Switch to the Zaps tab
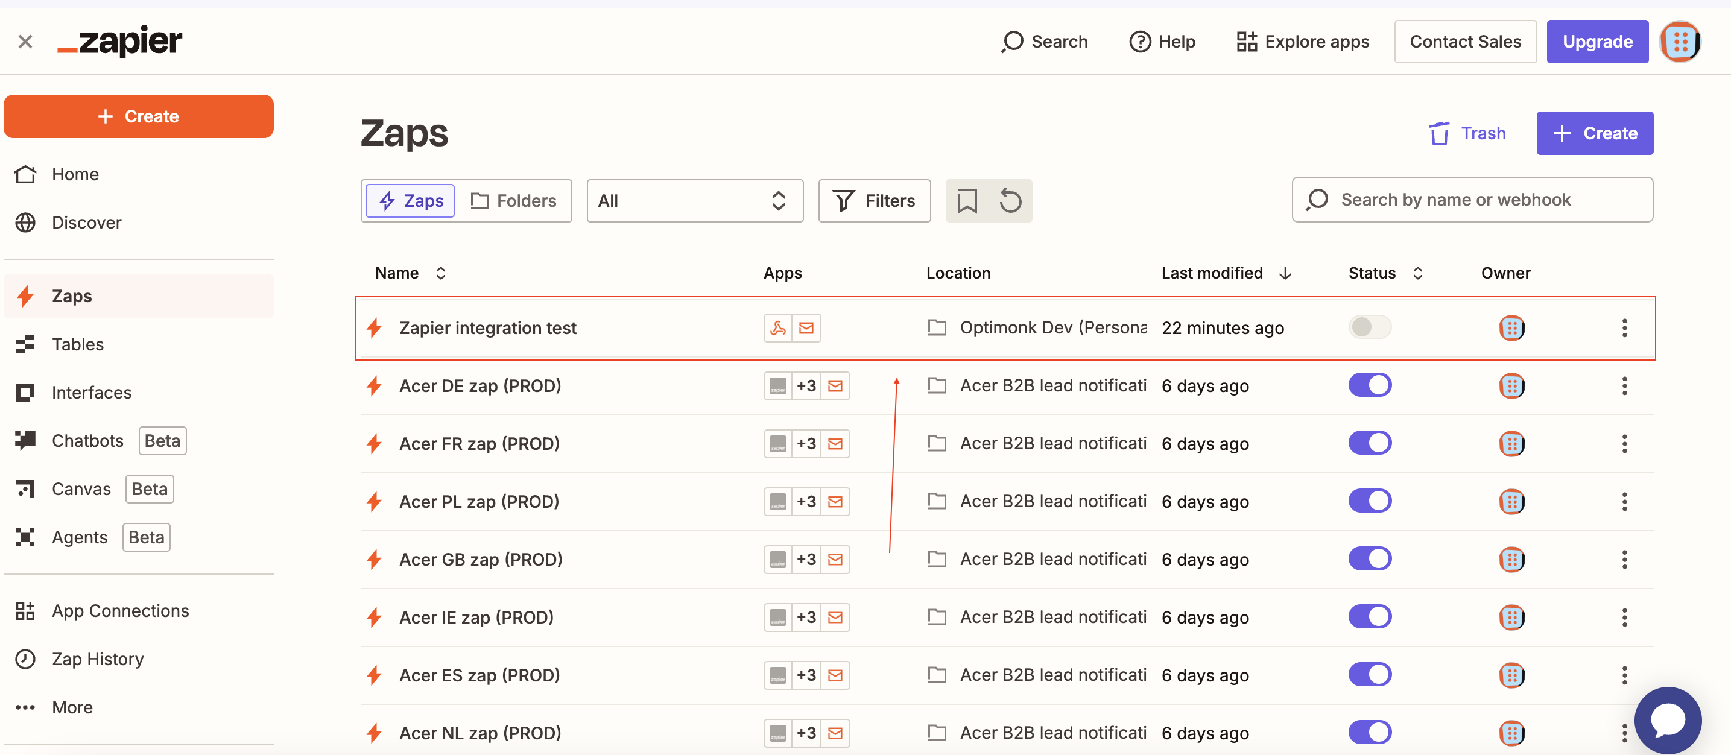Image resolution: width=1731 pixels, height=755 pixels. point(410,201)
